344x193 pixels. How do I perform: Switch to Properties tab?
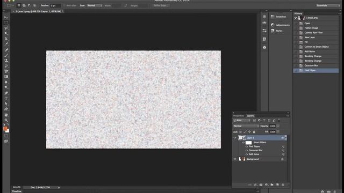239,116
